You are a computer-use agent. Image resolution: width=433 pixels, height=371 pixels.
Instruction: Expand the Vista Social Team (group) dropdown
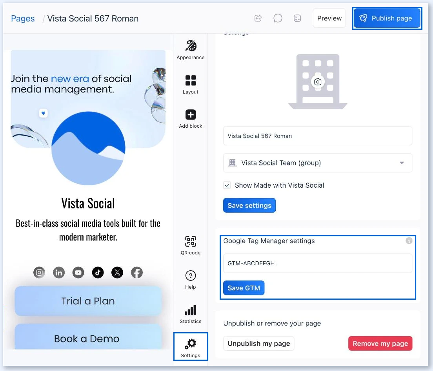click(318, 163)
